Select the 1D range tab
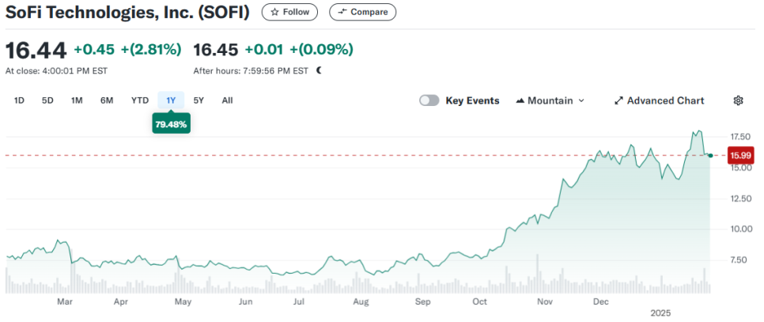The width and height of the screenshot is (764, 322). [19, 100]
